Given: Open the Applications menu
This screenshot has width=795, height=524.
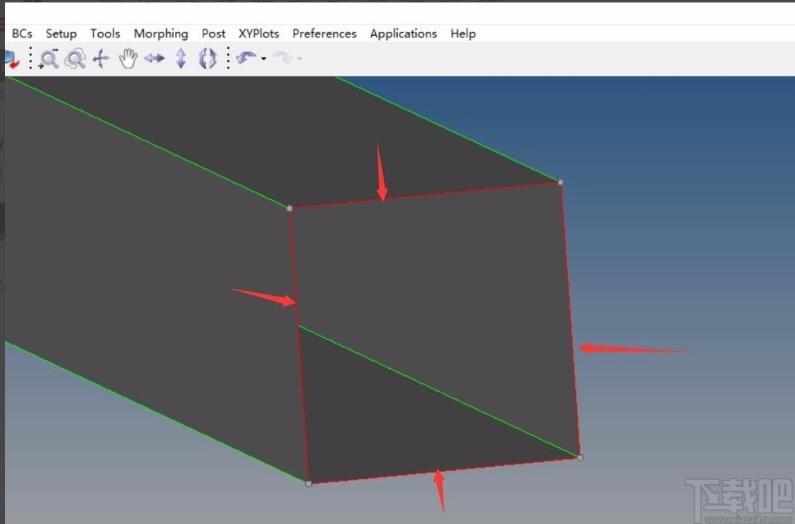Looking at the screenshot, I should (404, 33).
